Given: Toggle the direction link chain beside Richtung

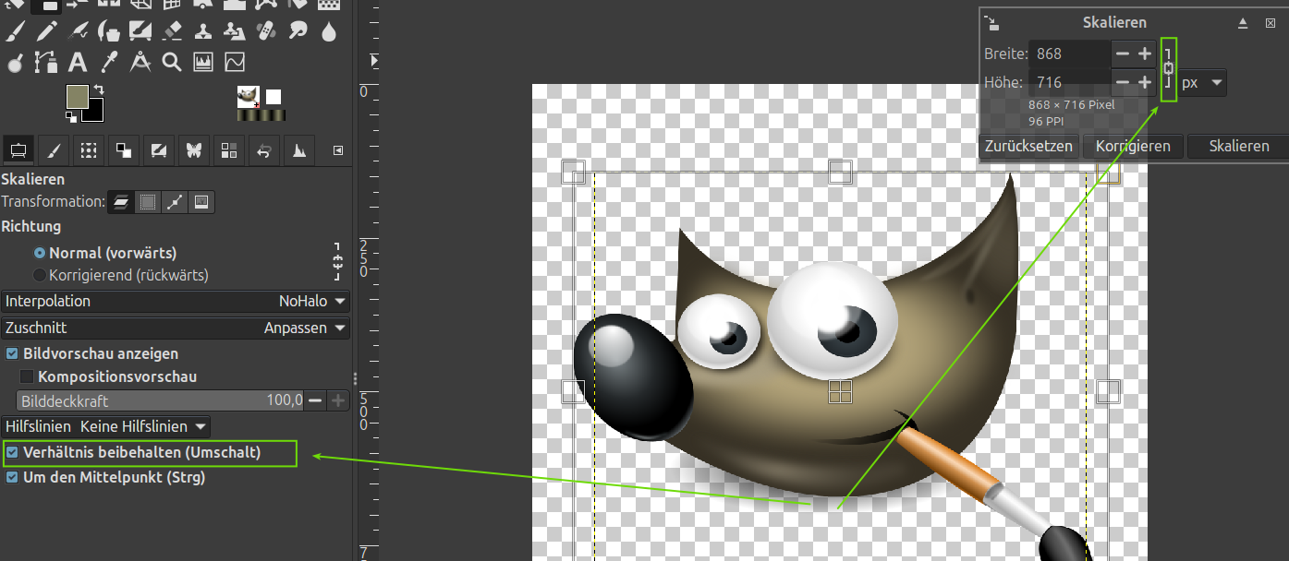Looking at the screenshot, I should pos(337,262).
